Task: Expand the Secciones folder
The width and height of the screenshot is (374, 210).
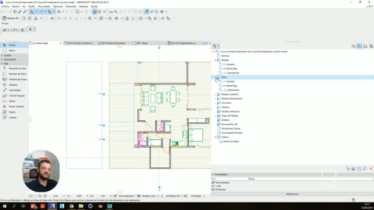Action: 216,103
